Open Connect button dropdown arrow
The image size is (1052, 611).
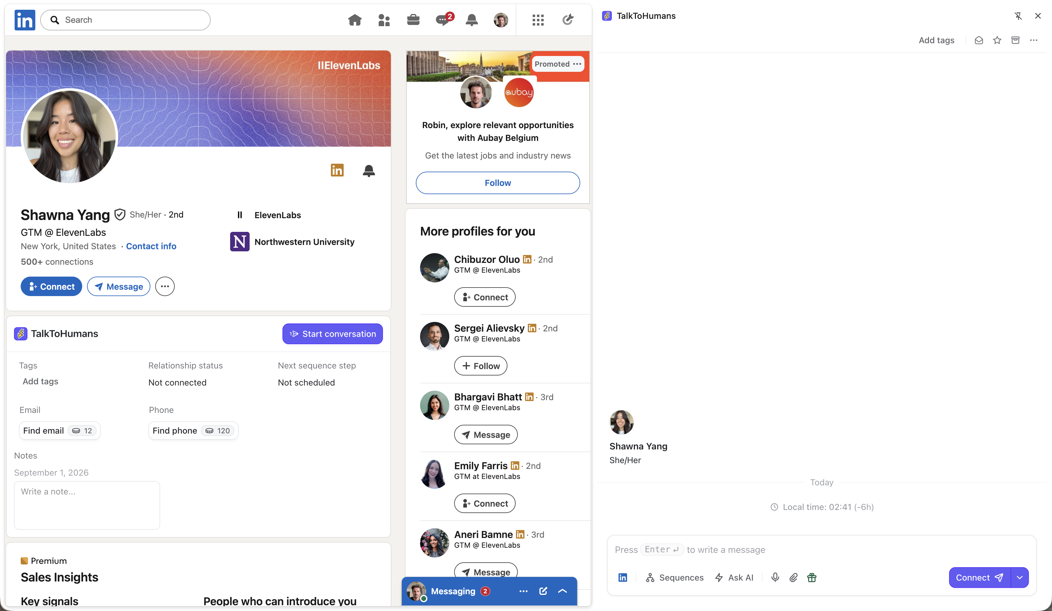pyautogui.click(x=1019, y=577)
